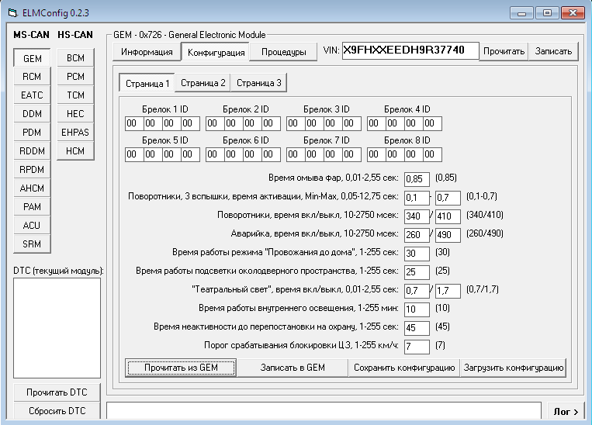Click Записать в GEM button
592x425 pixels.
pos(292,367)
